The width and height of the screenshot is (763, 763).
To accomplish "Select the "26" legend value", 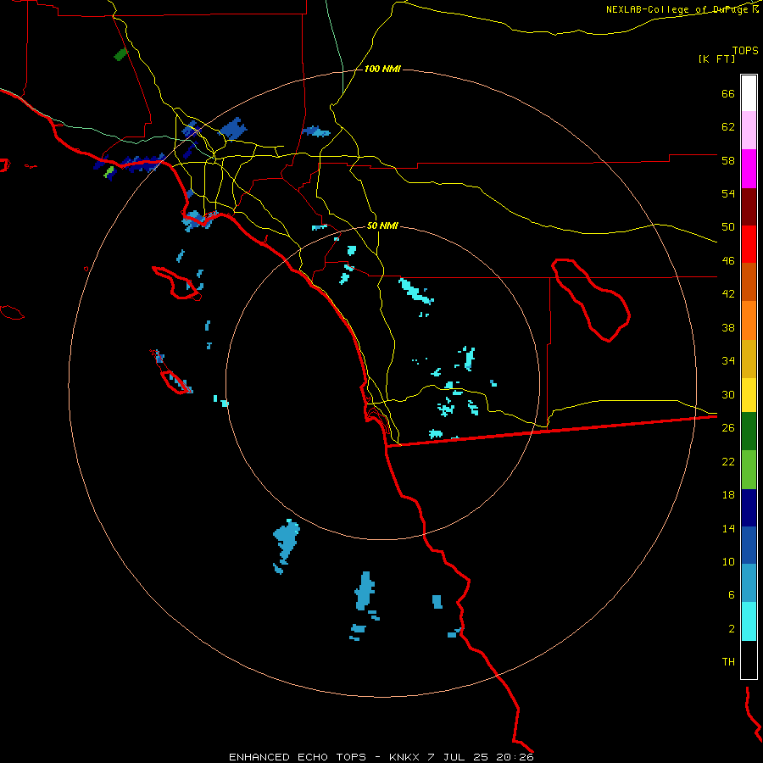I will click(x=728, y=428).
